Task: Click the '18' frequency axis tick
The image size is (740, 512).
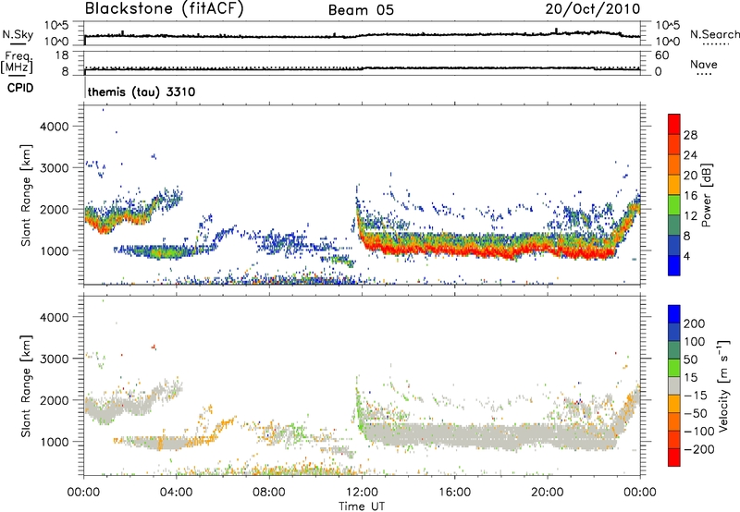Action: pyautogui.click(x=62, y=55)
